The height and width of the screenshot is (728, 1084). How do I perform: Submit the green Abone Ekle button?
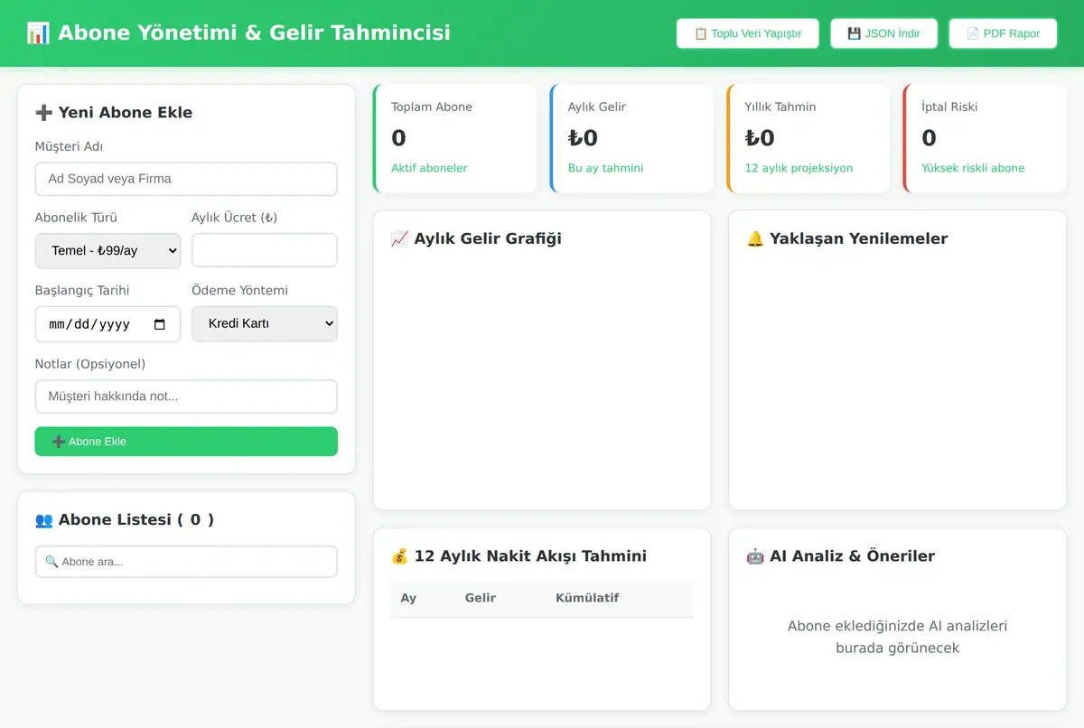(186, 442)
